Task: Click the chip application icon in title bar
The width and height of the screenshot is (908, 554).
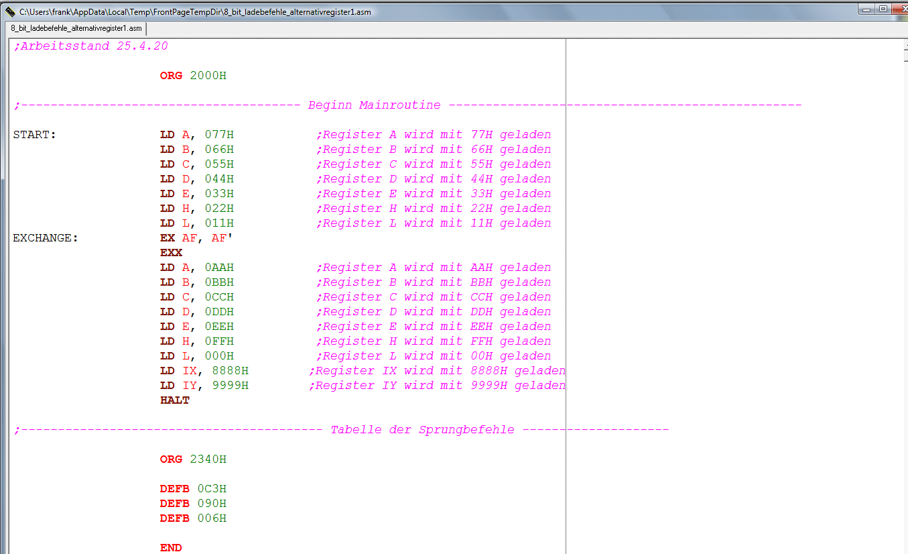Action: coord(10,11)
